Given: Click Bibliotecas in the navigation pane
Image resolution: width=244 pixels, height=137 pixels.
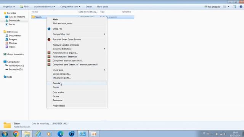Looking at the screenshot, I should (11, 32).
